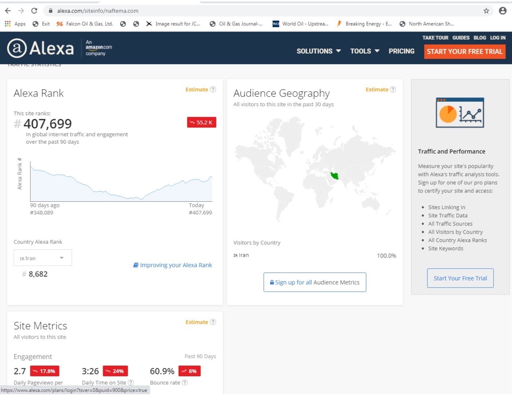
Task: Click the browser reload page icon
Action: point(34,11)
